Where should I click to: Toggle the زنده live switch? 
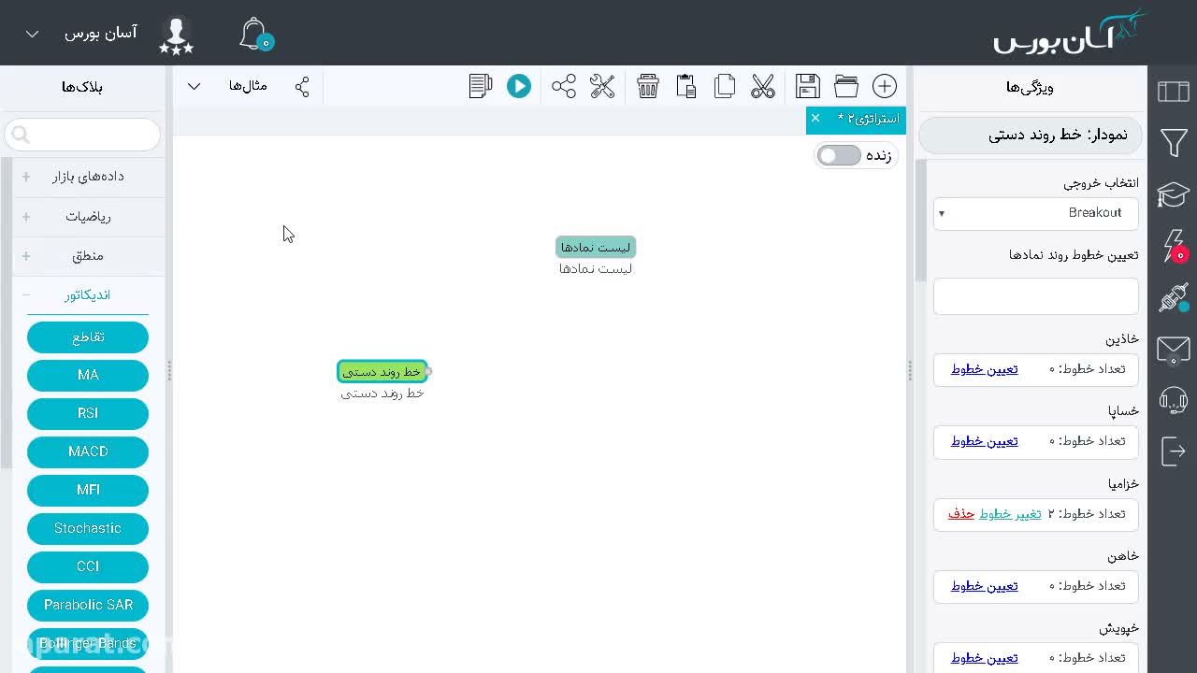839,155
